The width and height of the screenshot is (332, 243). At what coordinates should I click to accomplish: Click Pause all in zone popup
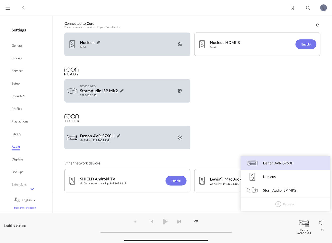285,204
